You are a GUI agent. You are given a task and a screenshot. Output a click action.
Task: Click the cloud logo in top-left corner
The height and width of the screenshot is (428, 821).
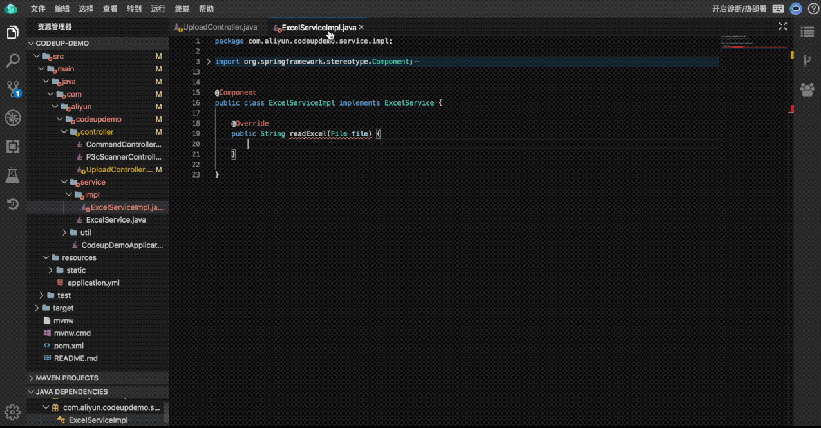11,8
